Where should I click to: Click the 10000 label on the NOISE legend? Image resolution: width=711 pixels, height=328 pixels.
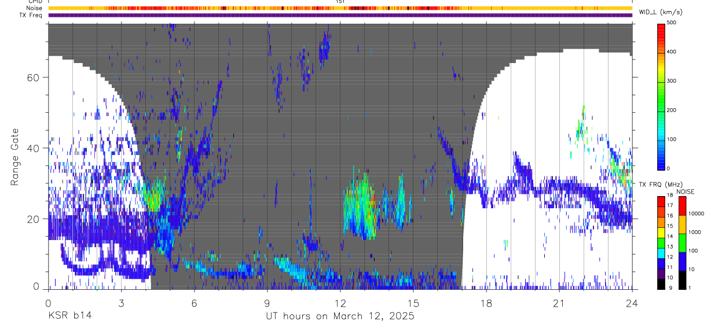pos(695,214)
